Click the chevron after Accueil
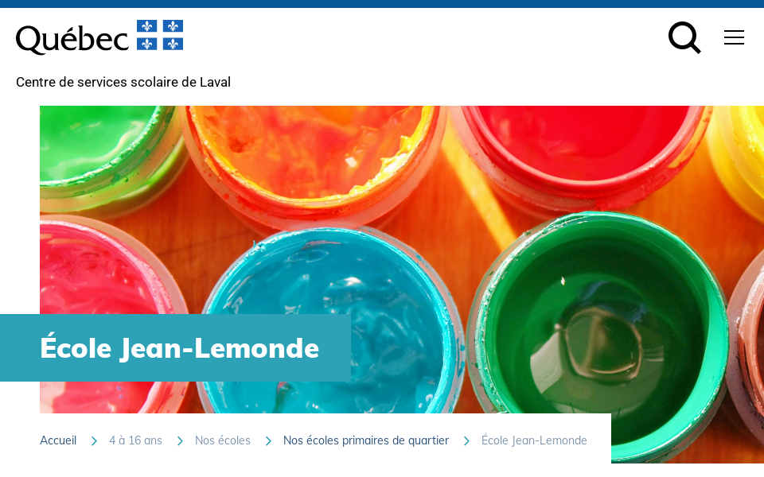Image resolution: width=764 pixels, height=477 pixels. [94, 441]
